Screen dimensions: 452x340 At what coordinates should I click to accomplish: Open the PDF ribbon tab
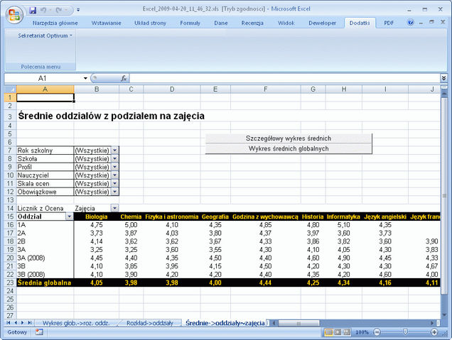(x=389, y=23)
